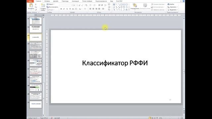Select the down arrow shape
The height and width of the screenshot is (119, 212).
[x=124, y=7]
